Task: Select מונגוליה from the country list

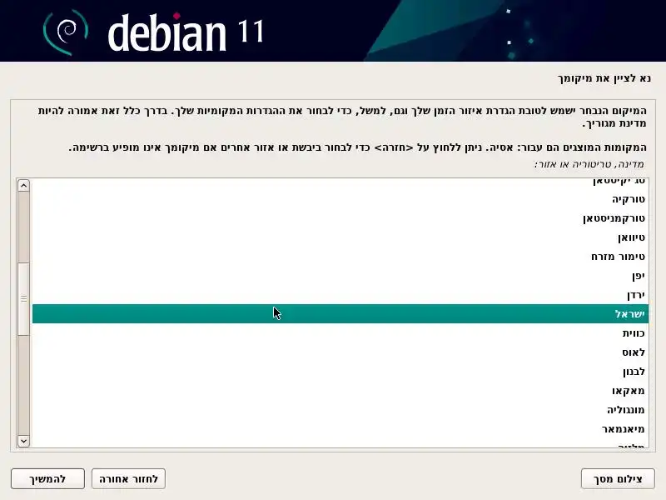Action: [x=340, y=409]
